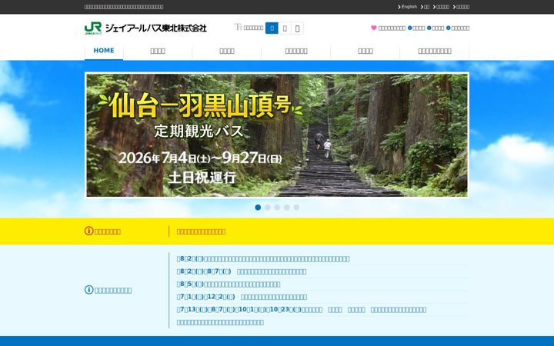Open the news item dated 7/1 to 12/2
554x346 pixels.
(242, 297)
